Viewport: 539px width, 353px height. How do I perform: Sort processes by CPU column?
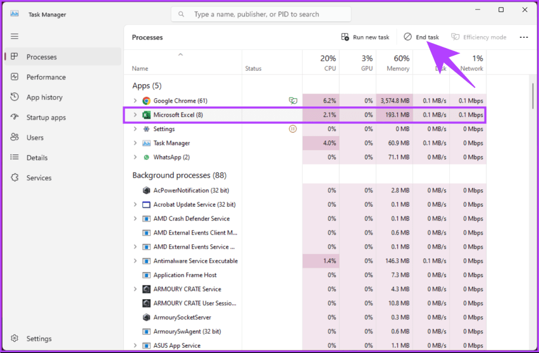pyautogui.click(x=321, y=62)
